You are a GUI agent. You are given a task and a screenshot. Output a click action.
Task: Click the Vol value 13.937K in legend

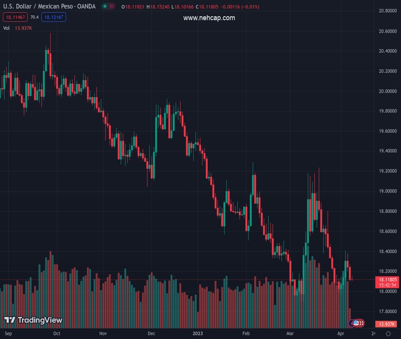[x=23, y=28]
